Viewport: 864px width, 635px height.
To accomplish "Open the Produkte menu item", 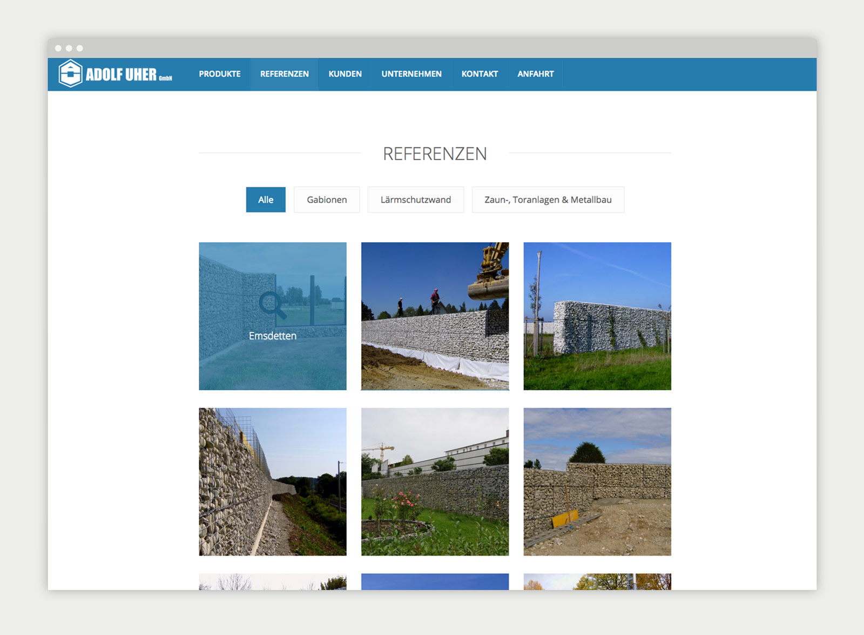I will pos(220,74).
